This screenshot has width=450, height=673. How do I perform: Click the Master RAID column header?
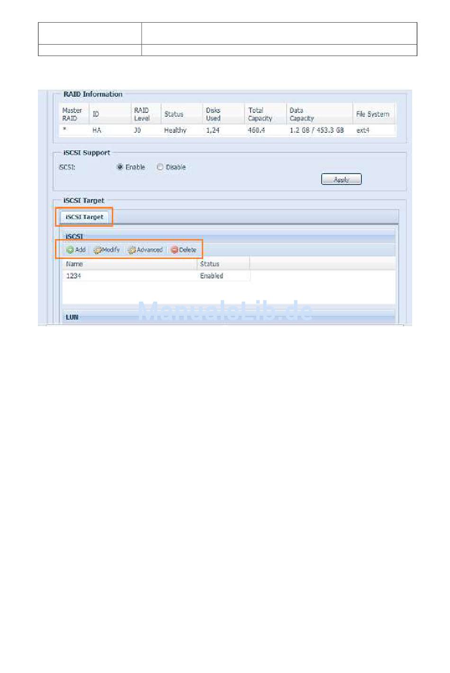click(x=73, y=114)
